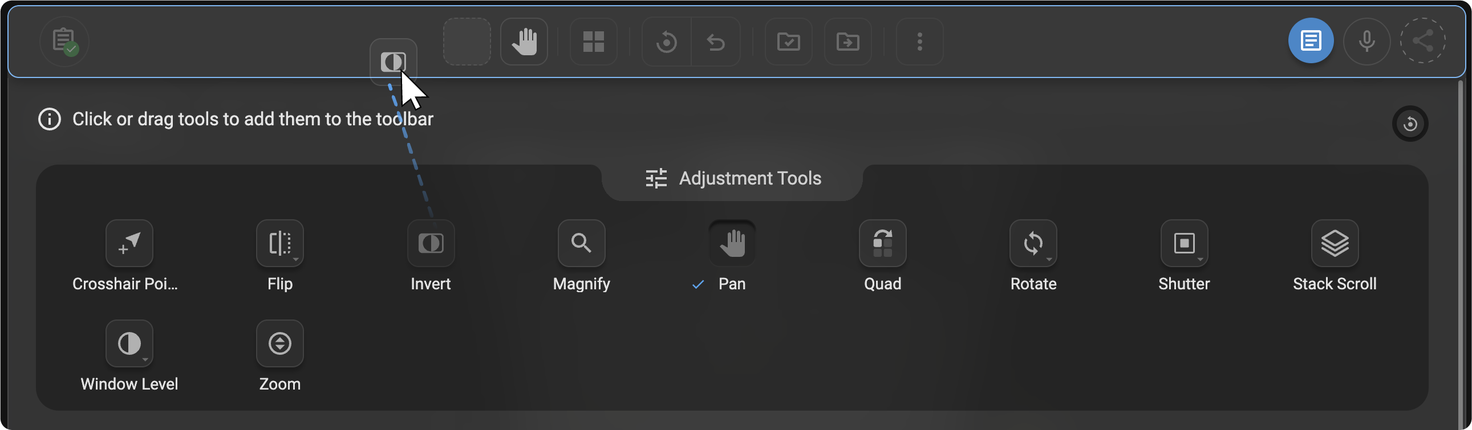Viewport: 1472px width, 430px height.
Task: Click the Invert tool in Adjustment Tools
Action: 430,244
